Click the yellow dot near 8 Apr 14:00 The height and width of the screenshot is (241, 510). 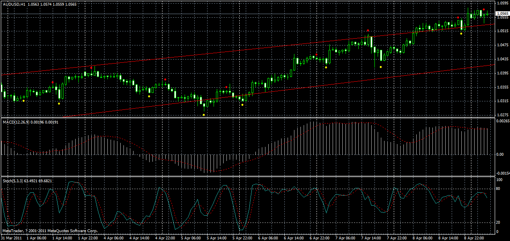[461, 33]
